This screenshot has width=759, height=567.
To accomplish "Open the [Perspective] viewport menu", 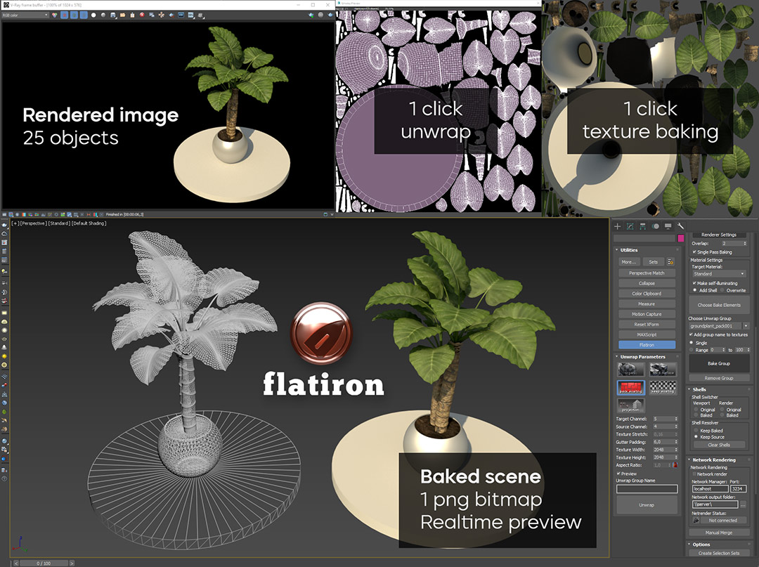I will click(33, 223).
